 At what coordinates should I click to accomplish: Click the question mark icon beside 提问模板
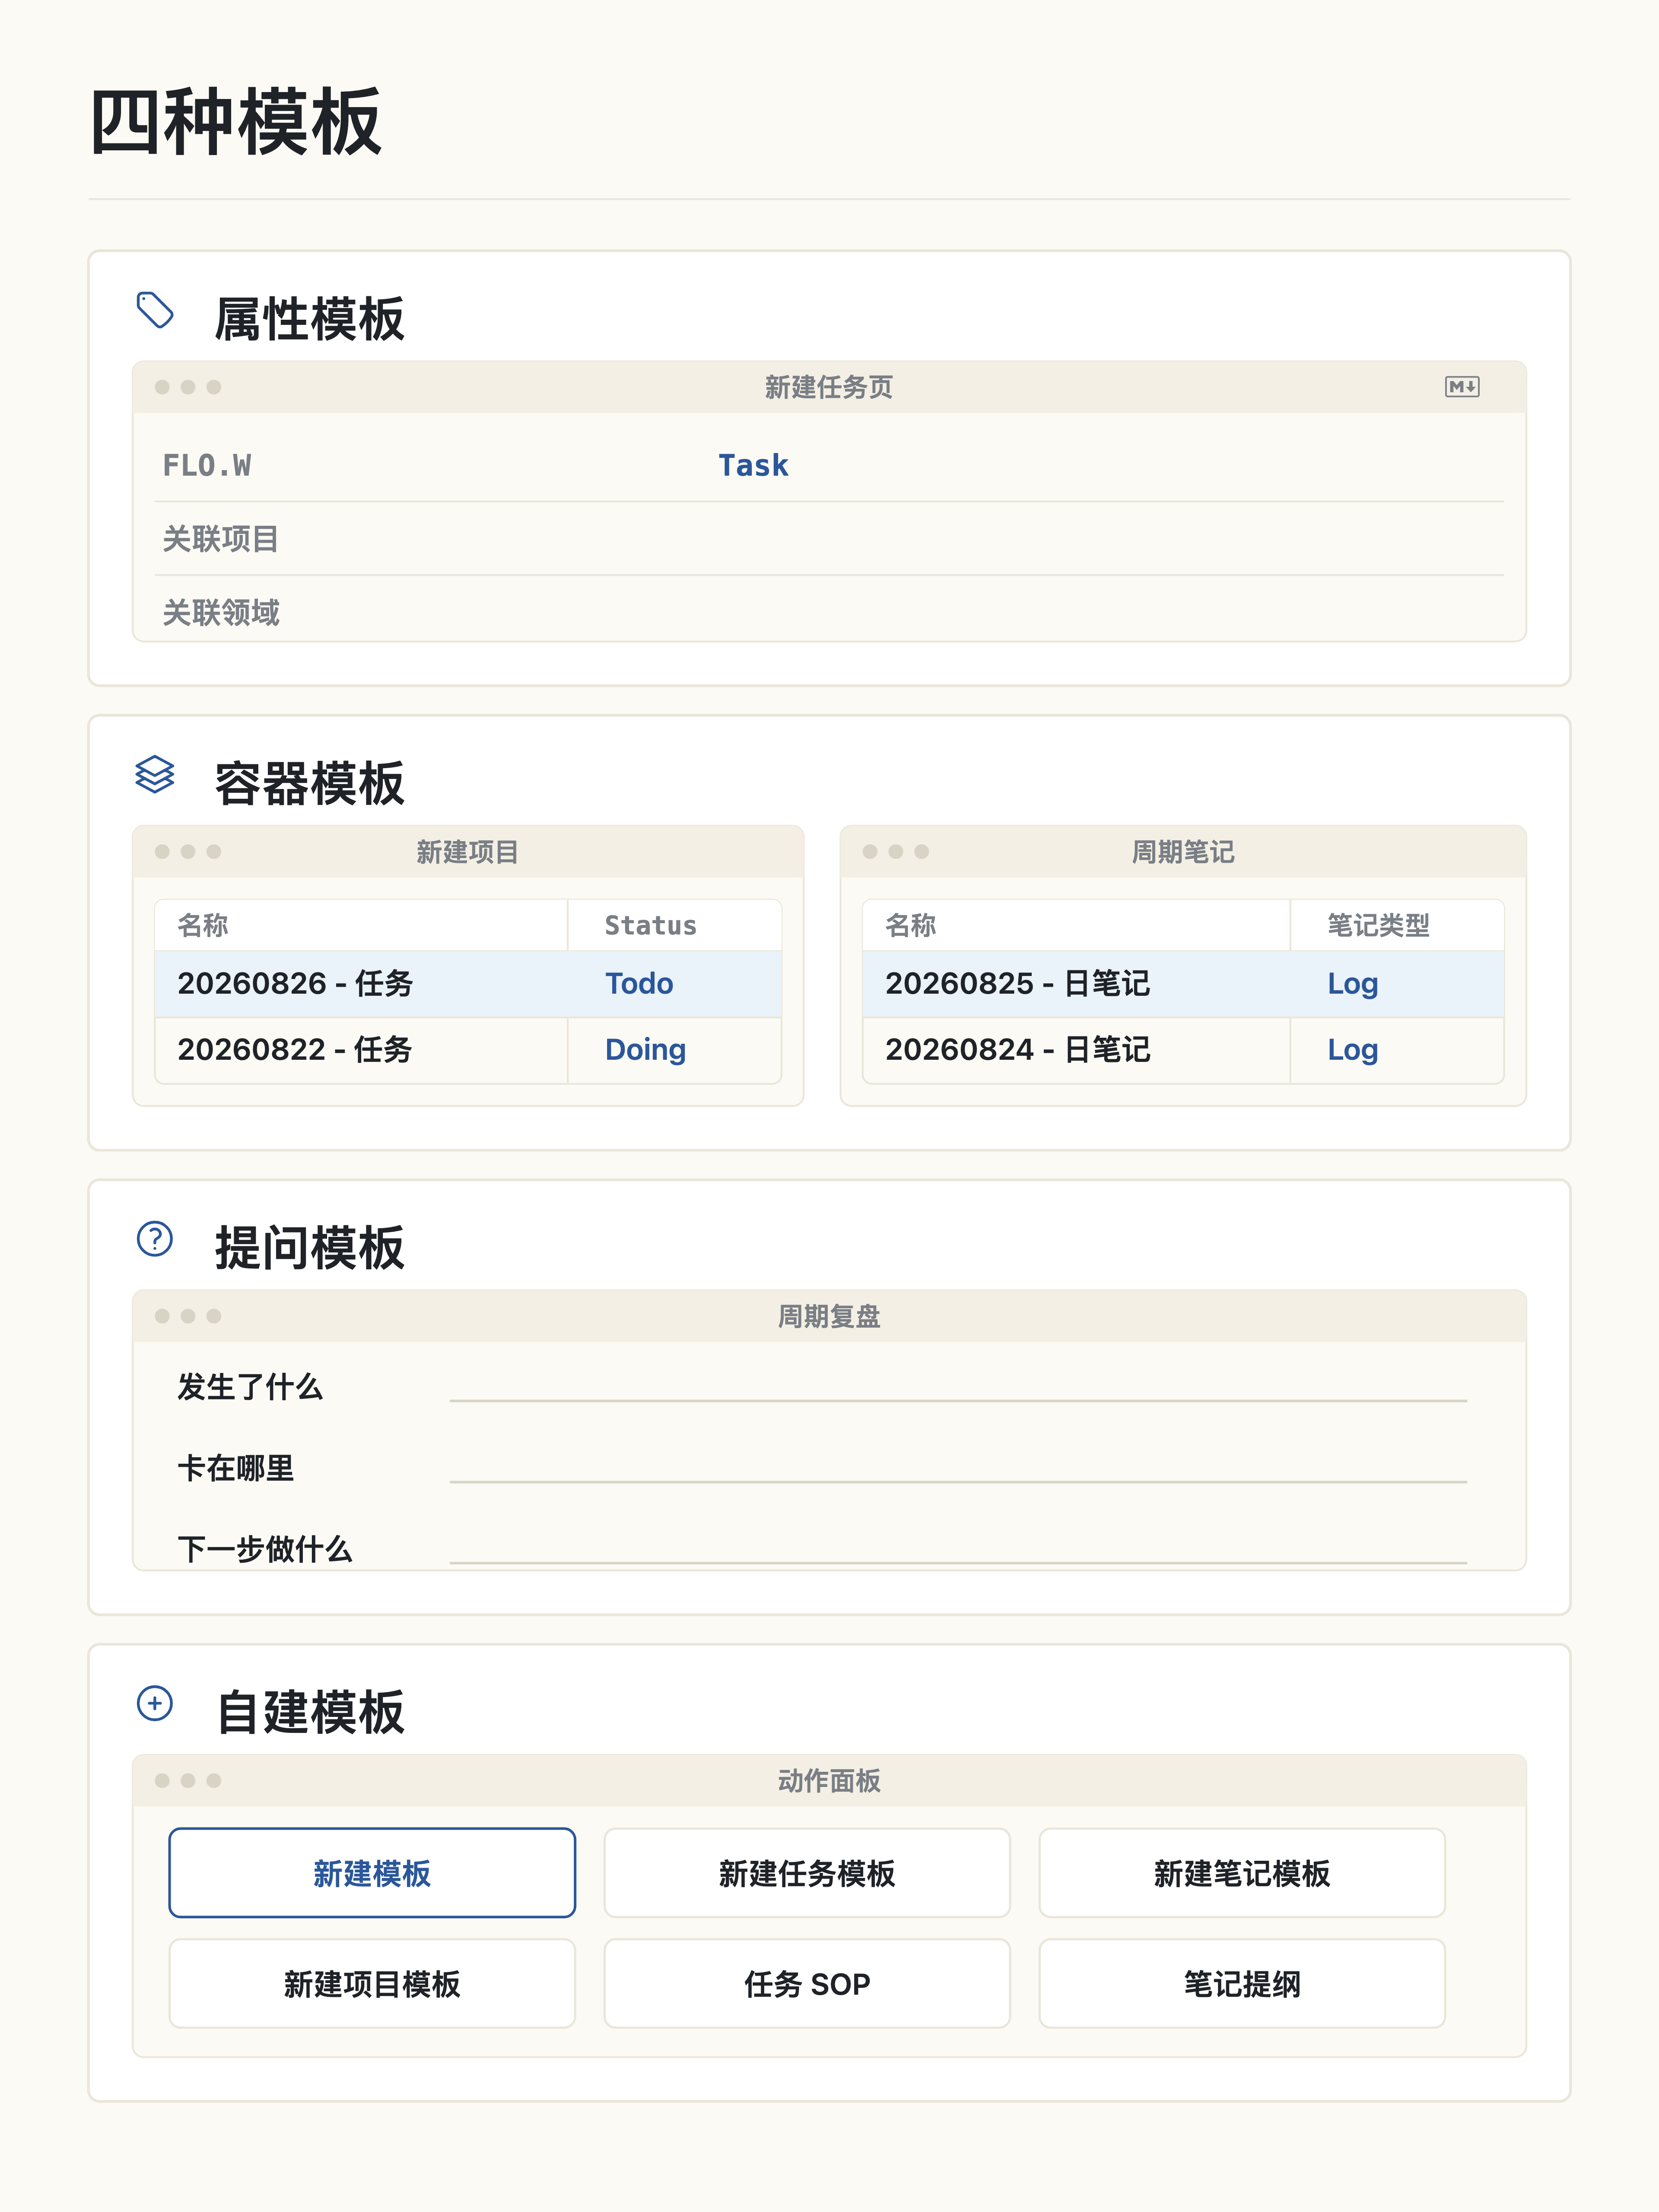tap(155, 1239)
